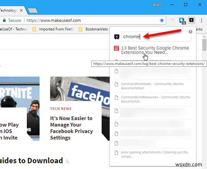Click page icon beside Error opening attachments result

[116, 153]
